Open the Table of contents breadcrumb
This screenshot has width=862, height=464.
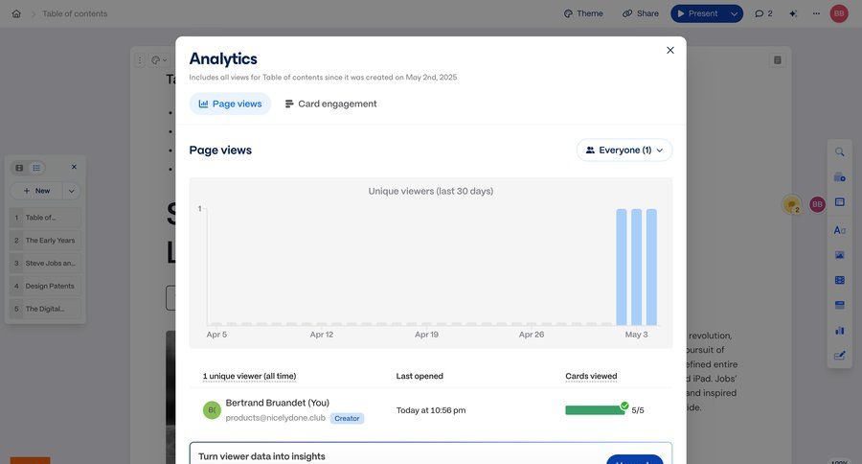click(75, 13)
